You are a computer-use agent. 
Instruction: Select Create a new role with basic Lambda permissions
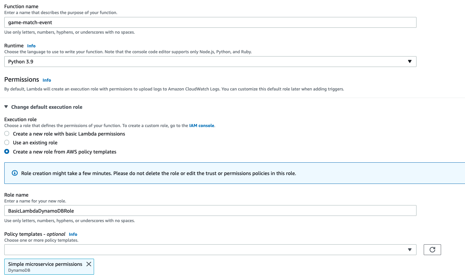(x=7, y=134)
